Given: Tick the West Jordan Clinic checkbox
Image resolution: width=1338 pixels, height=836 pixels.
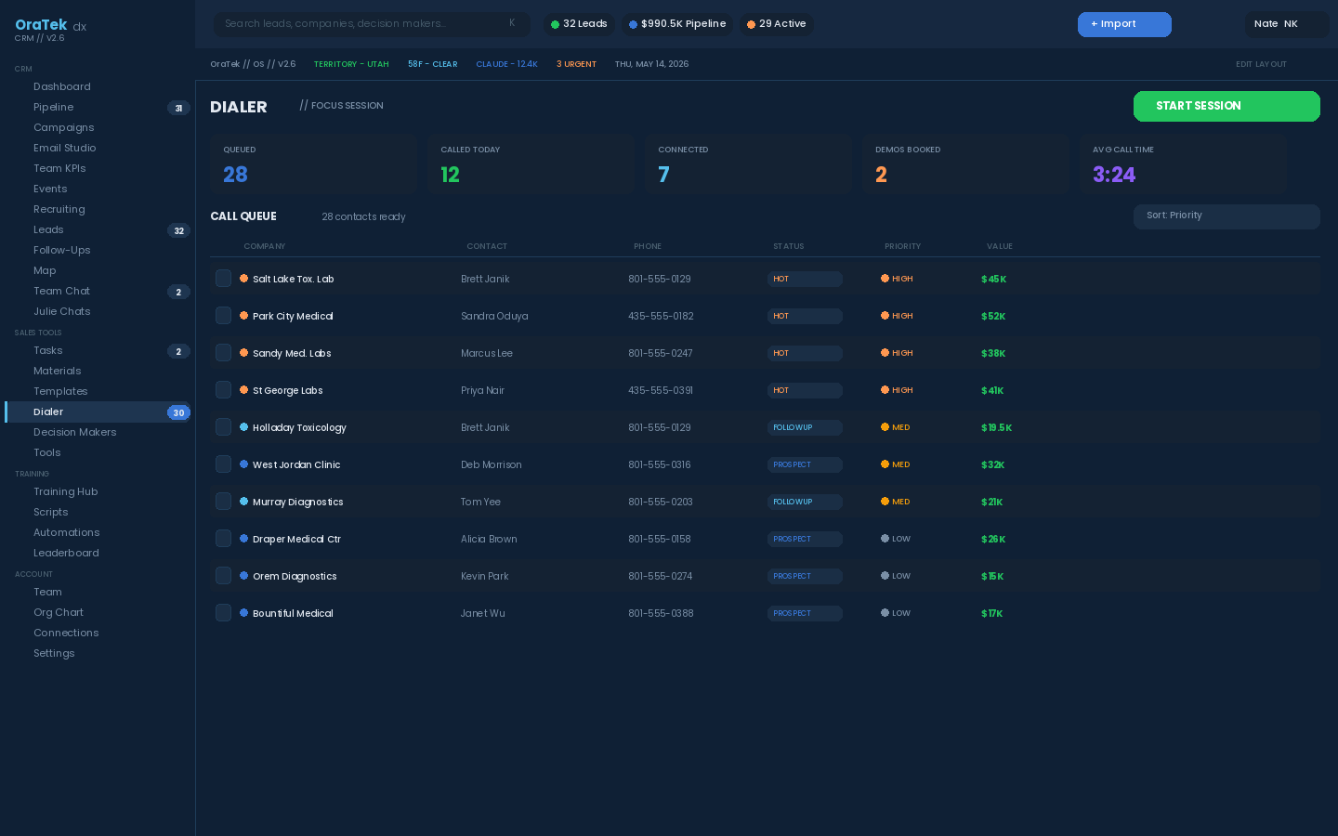Looking at the screenshot, I should (x=223, y=464).
